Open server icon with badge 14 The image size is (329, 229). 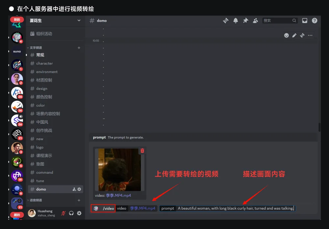(17, 107)
